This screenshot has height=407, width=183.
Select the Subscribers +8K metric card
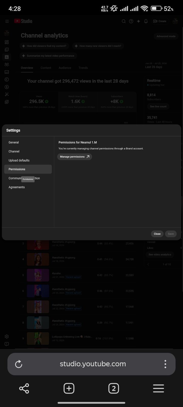coord(117,102)
